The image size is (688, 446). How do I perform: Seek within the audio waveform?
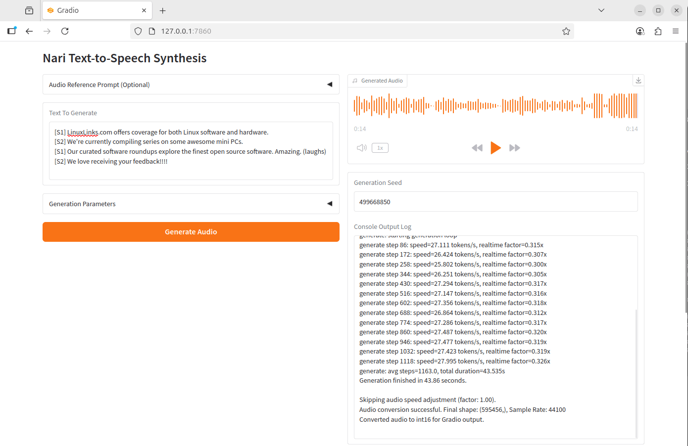495,105
